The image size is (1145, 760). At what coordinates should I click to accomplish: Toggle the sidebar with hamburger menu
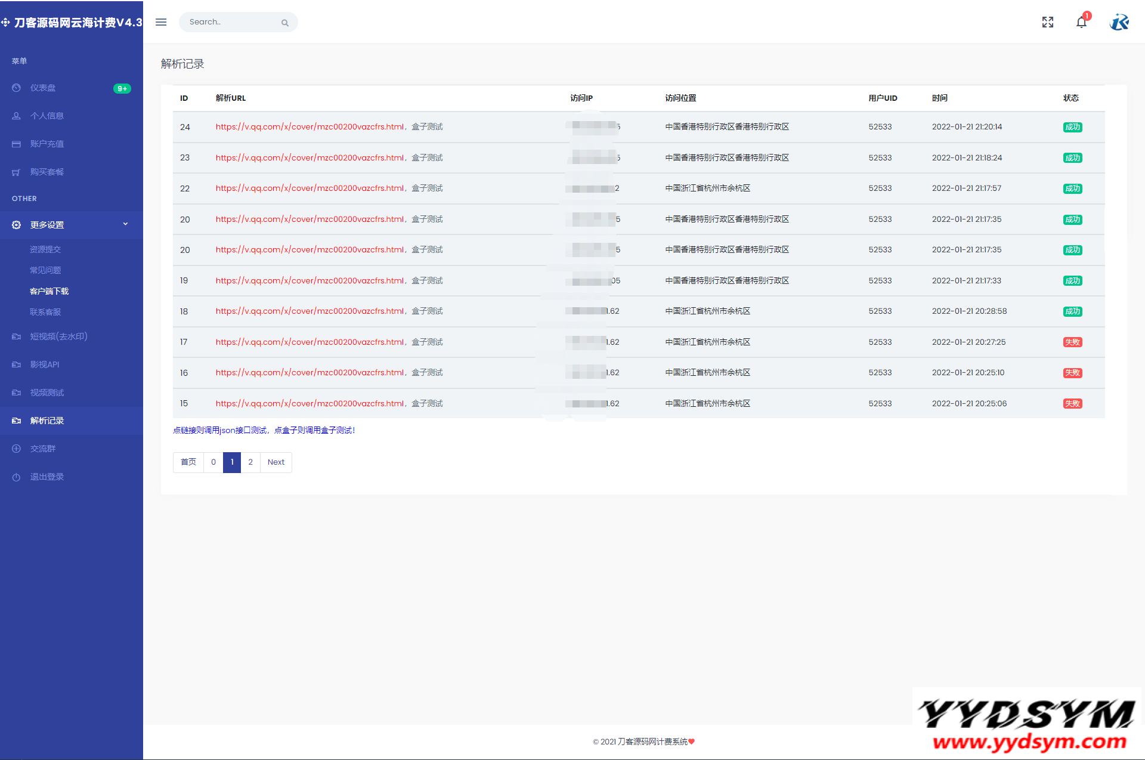point(160,22)
